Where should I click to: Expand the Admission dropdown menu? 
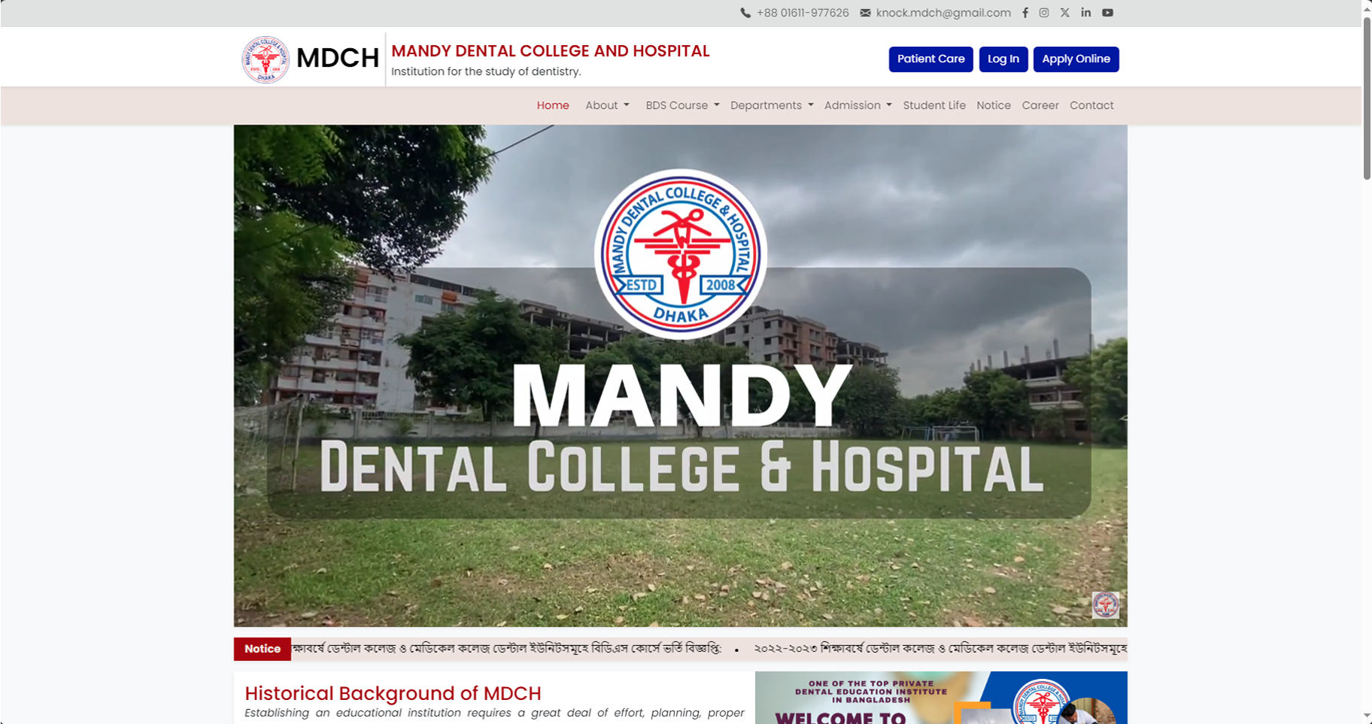[x=858, y=105]
